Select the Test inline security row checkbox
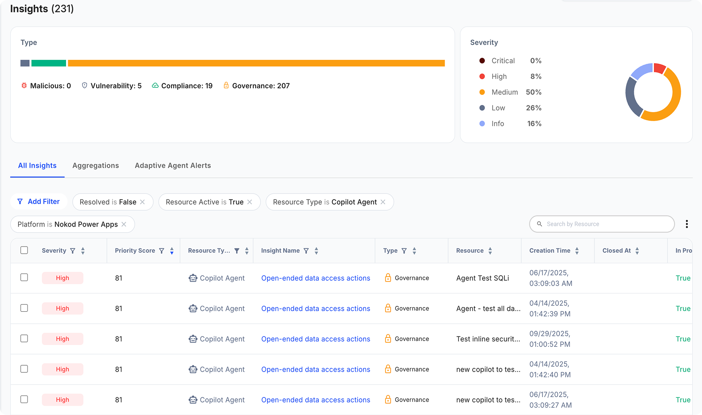Image resolution: width=702 pixels, height=415 pixels. (24, 339)
